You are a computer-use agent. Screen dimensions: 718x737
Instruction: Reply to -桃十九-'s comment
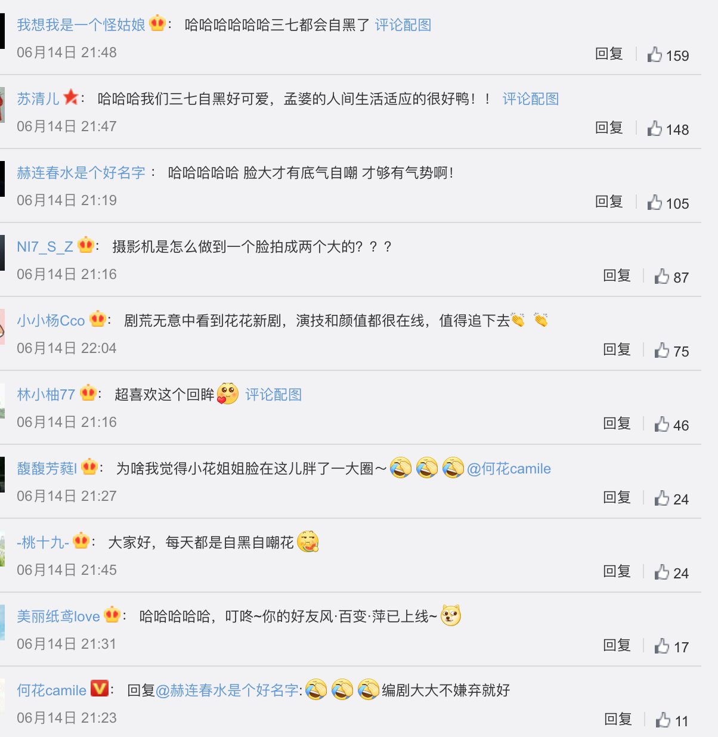tap(617, 571)
